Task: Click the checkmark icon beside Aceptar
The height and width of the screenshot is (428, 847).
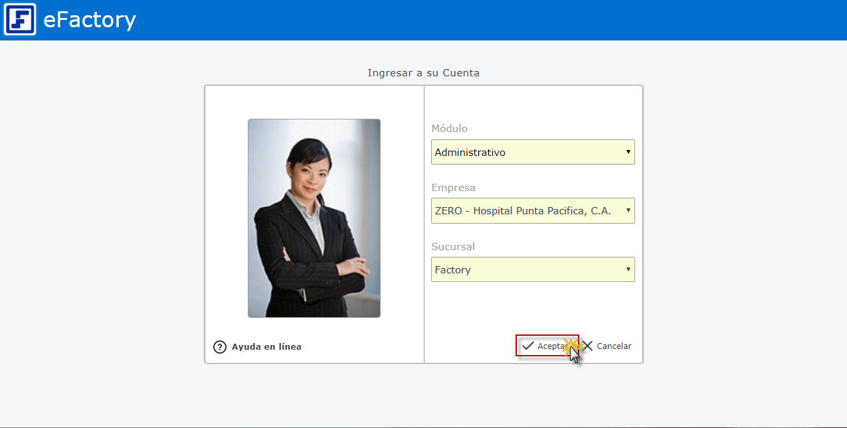Action: (x=528, y=346)
